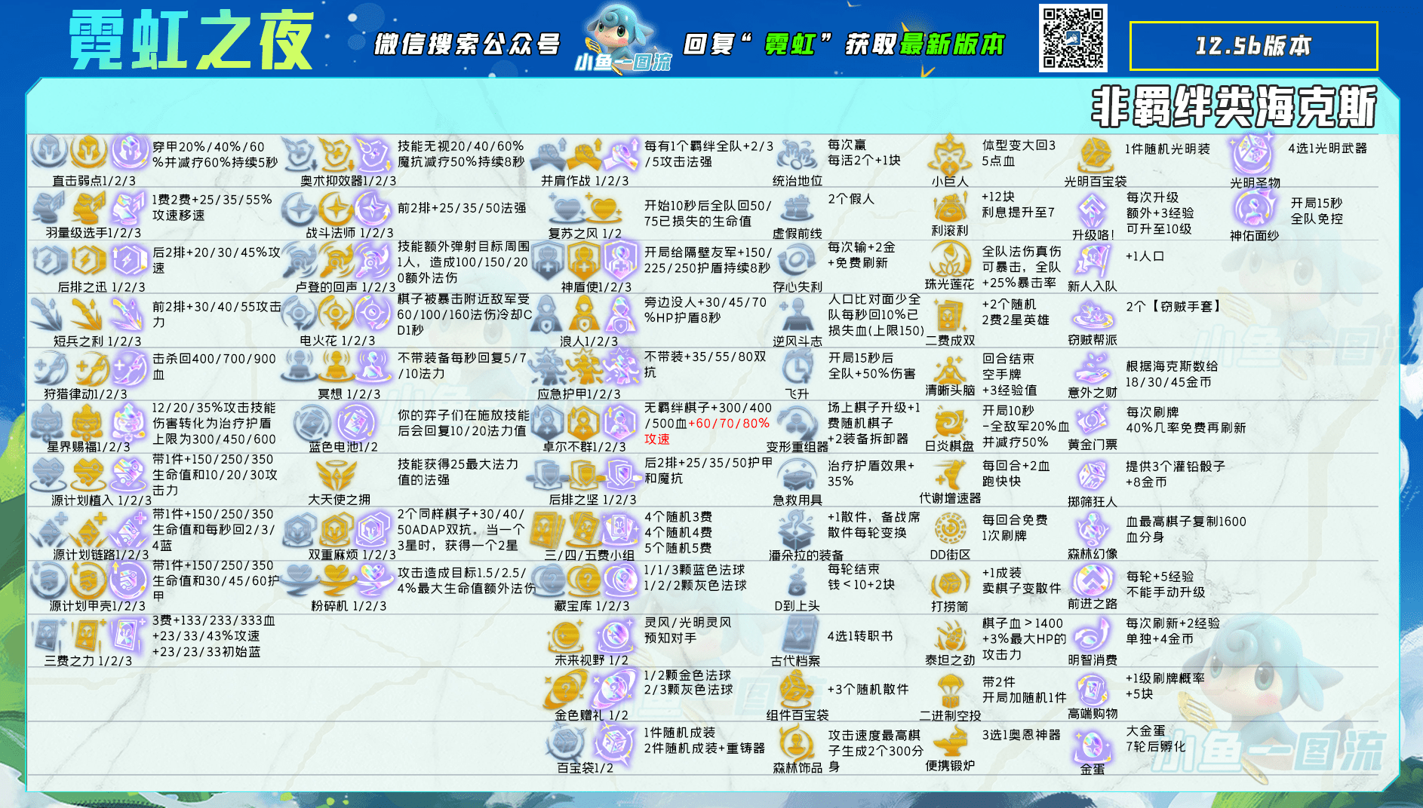Click the 意外之财 augment icon
Viewport: 1423px width, 808px height.
[x=1092, y=369]
